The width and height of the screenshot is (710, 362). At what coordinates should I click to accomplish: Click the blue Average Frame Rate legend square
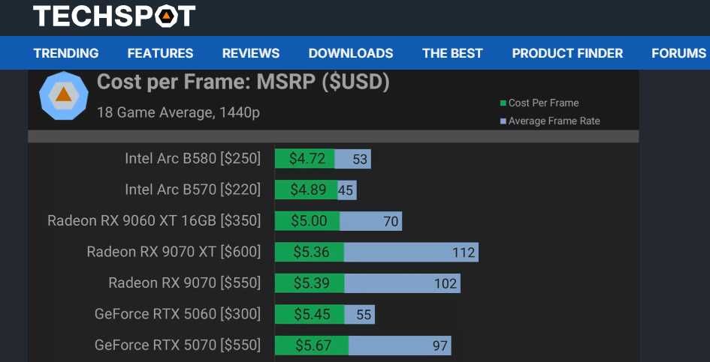pos(503,121)
